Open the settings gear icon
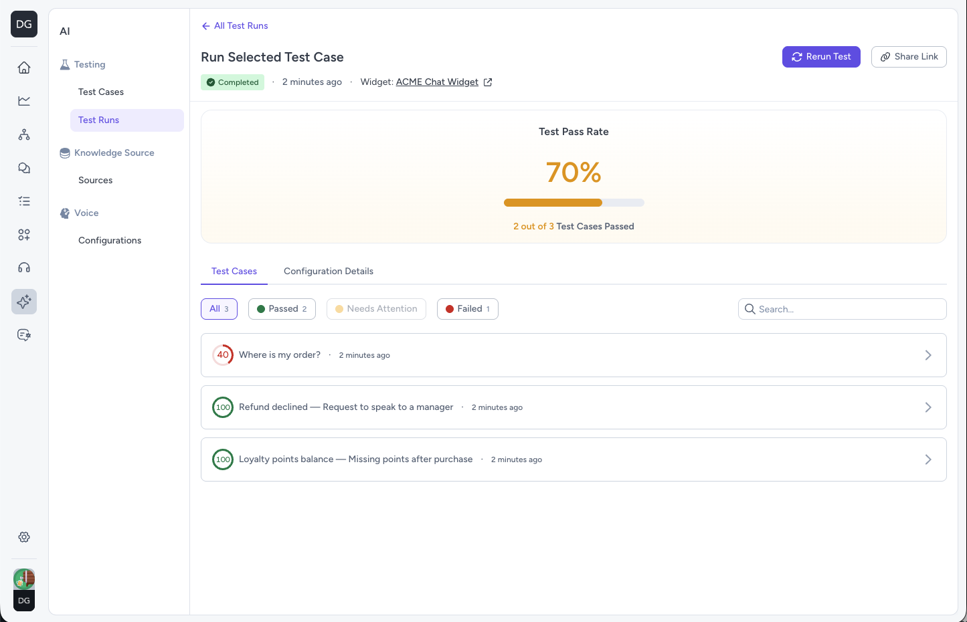Image resolution: width=967 pixels, height=622 pixels. click(x=24, y=537)
